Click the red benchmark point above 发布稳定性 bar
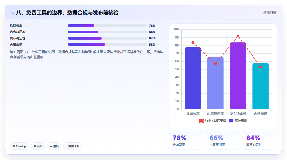The width and height of the screenshot is (287, 160). (x=238, y=36)
